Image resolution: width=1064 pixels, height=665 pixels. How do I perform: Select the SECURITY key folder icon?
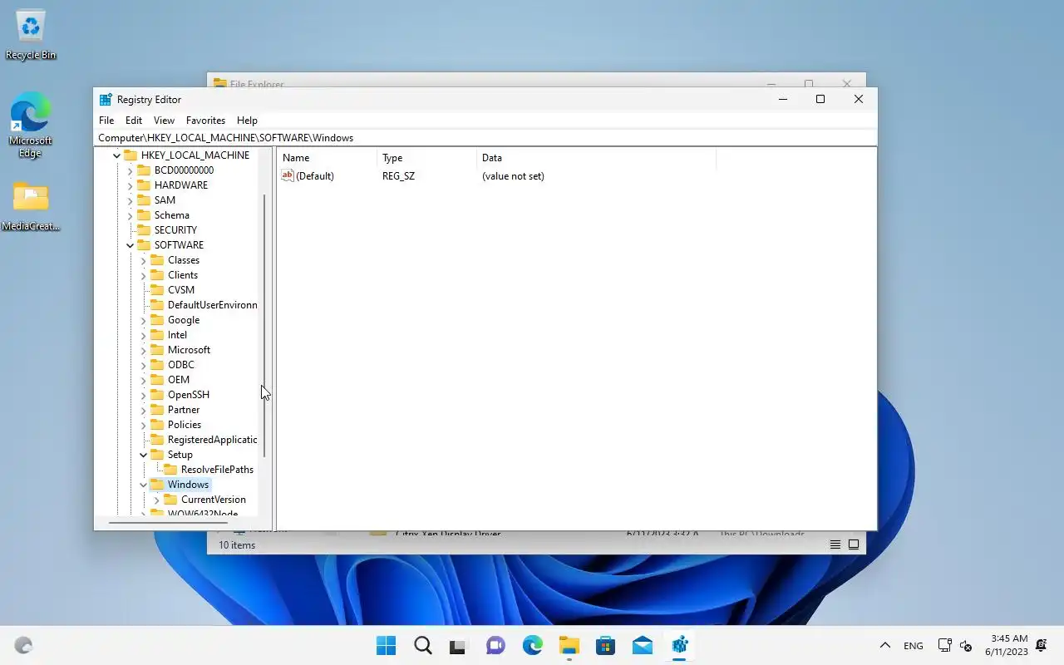(144, 230)
